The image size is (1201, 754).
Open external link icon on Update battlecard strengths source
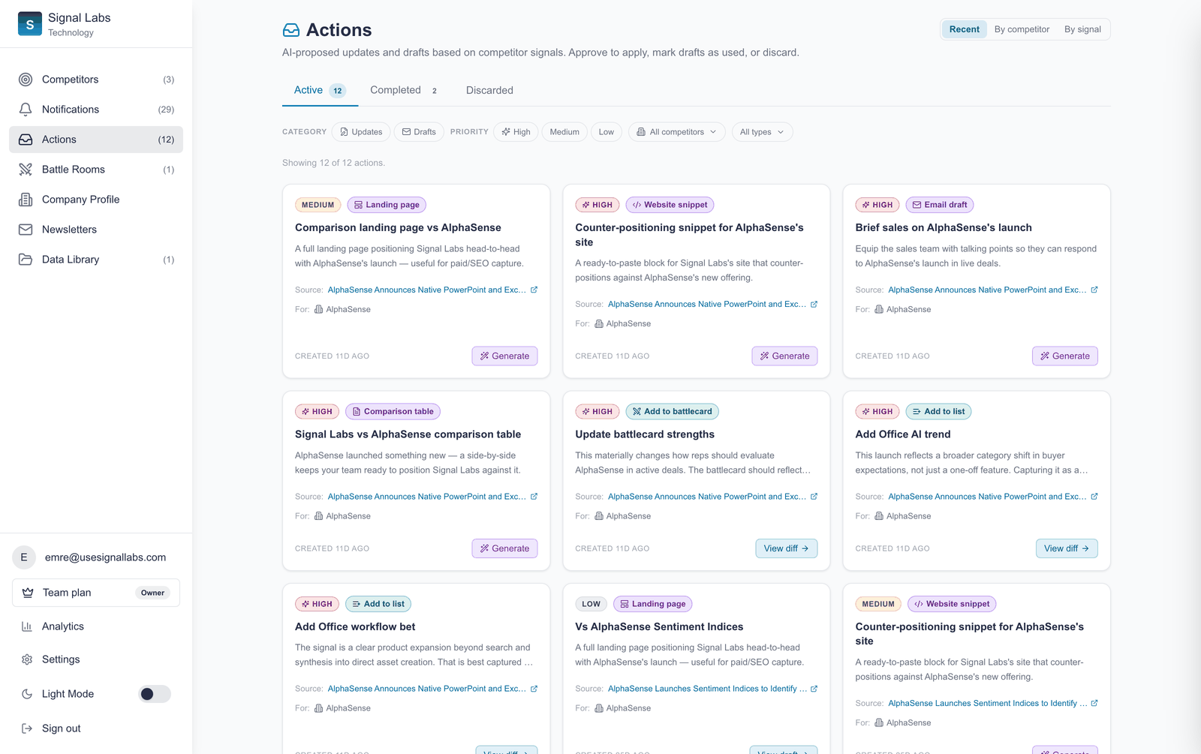point(814,497)
